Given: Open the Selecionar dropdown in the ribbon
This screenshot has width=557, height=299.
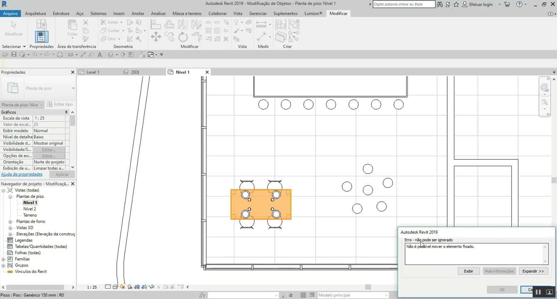Looking at the screenshot, I should coord(14,47).
